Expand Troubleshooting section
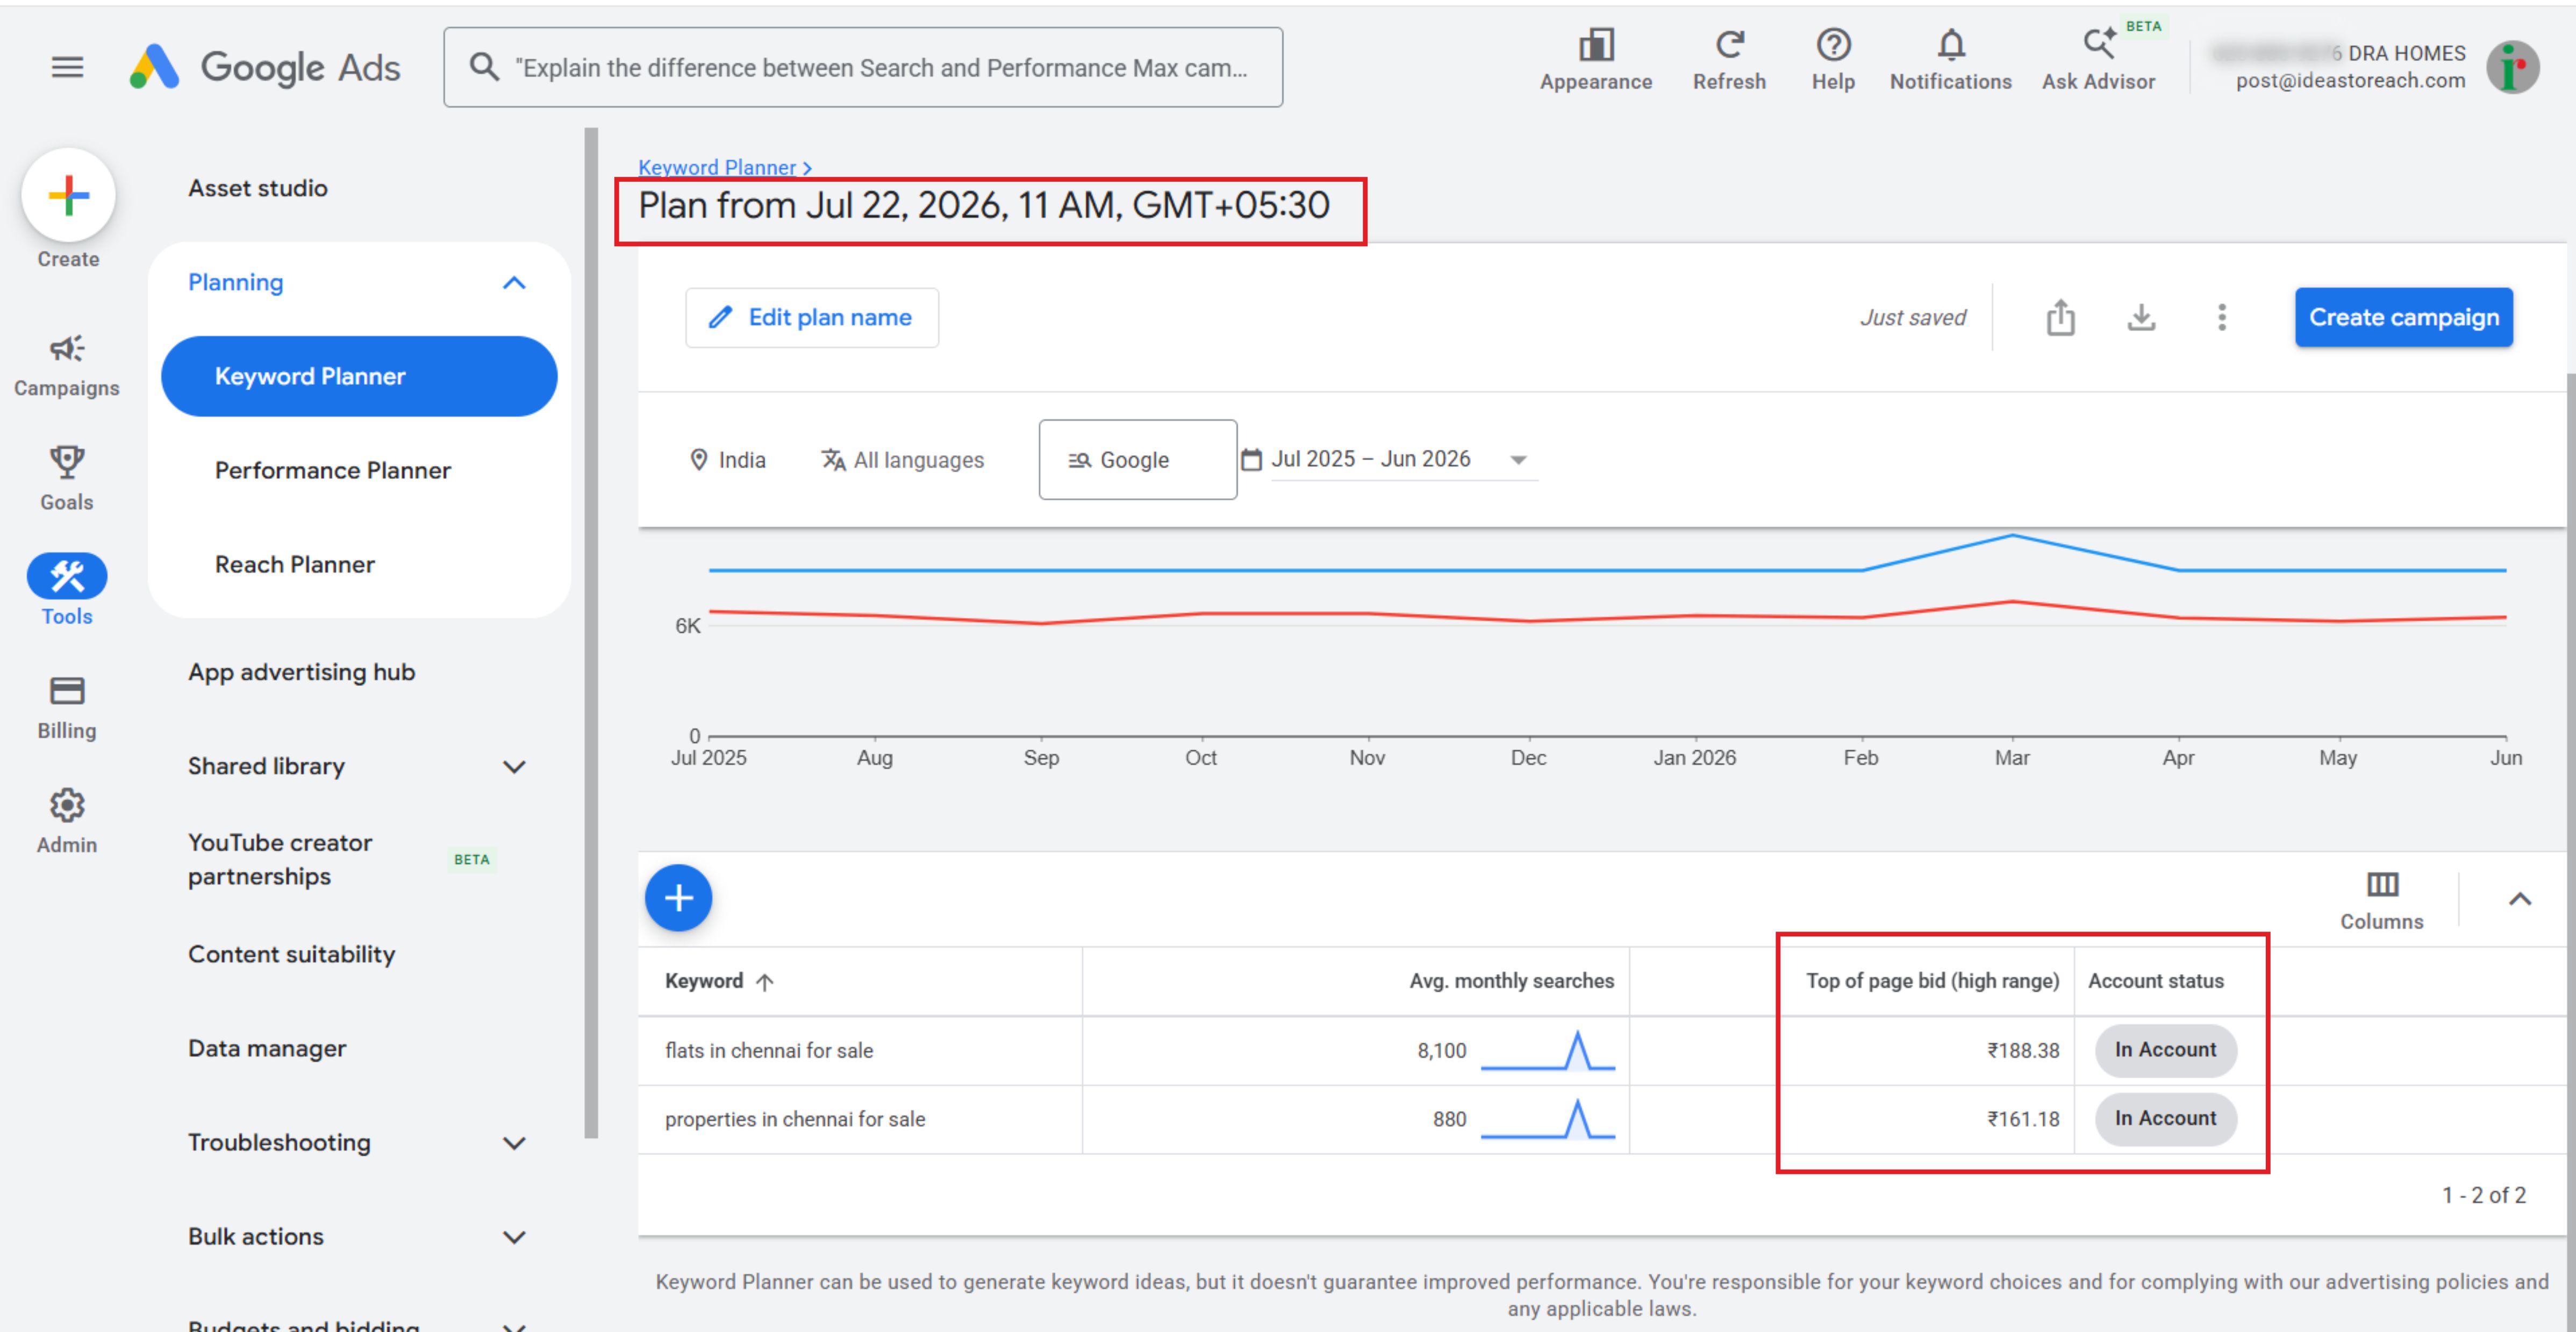This screenshot has width=2576, height=1332. pyautogui.click(x=514, y=1143)
